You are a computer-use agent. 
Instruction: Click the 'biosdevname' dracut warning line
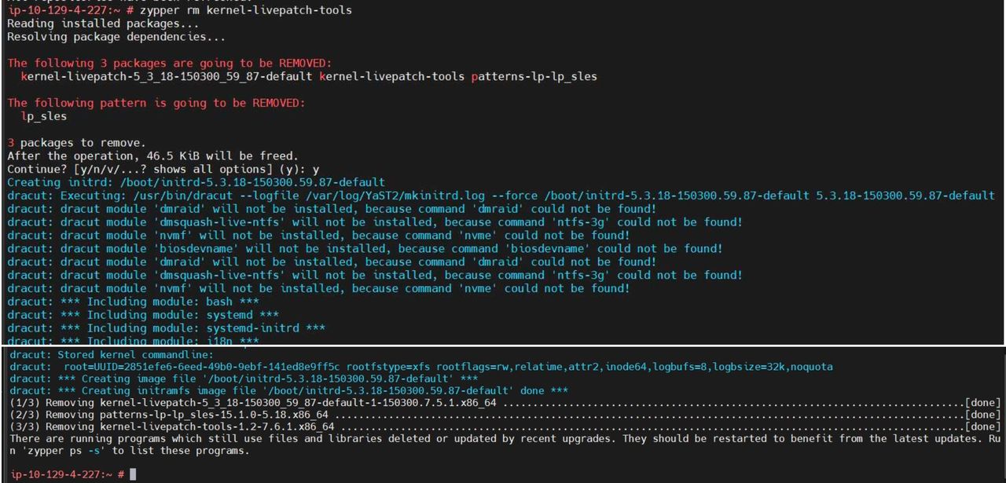365,248
